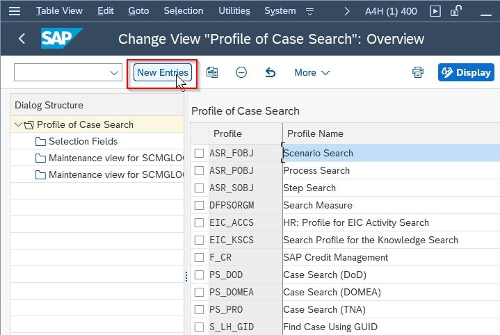The height and width of the screenshot is (335, 500).
Task: Click the lock session icon
Action: [456, 11]
